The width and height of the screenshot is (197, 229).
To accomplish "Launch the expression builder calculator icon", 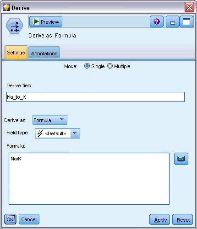I will [181, 159].
